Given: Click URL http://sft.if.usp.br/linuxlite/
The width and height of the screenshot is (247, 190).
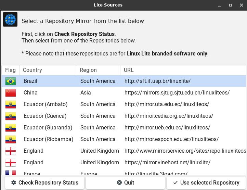Looking at the screenshot, I should (157, 81).
